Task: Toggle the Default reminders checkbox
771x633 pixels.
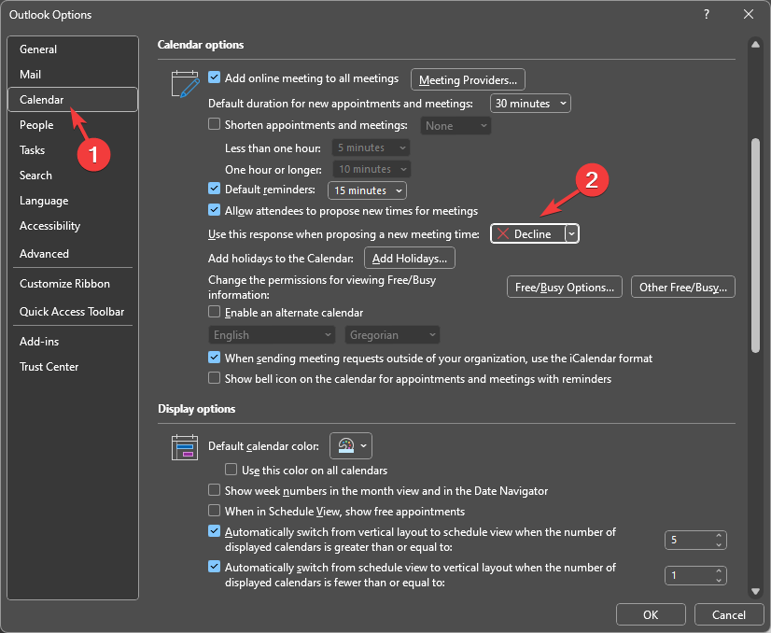Action: click(214, 189)
